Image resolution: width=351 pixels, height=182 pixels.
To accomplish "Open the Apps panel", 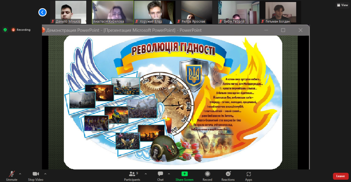I will pos(249,176).
